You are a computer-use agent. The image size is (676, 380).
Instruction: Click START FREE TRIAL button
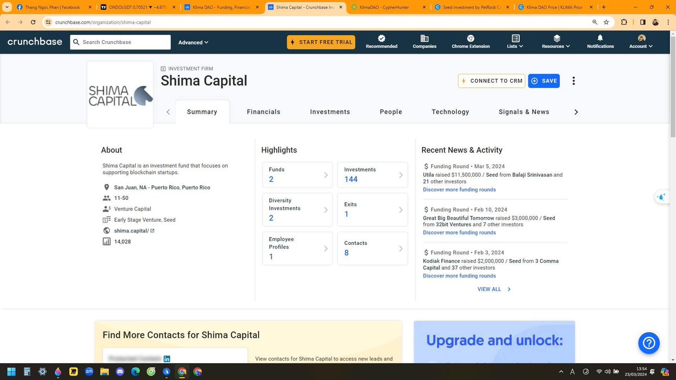(321, 42)
